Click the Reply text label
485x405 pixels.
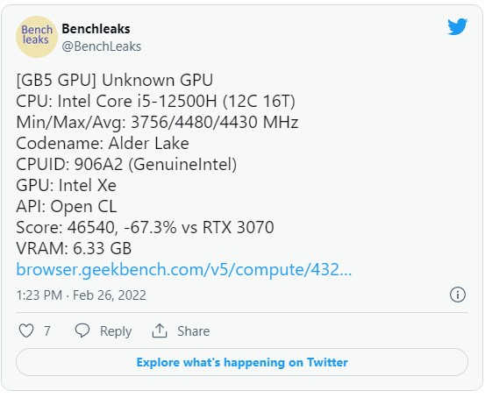tap(116, 331)
